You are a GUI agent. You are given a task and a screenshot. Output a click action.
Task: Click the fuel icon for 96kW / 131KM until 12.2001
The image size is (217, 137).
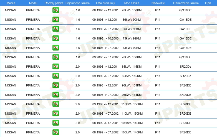click(55, 86)
